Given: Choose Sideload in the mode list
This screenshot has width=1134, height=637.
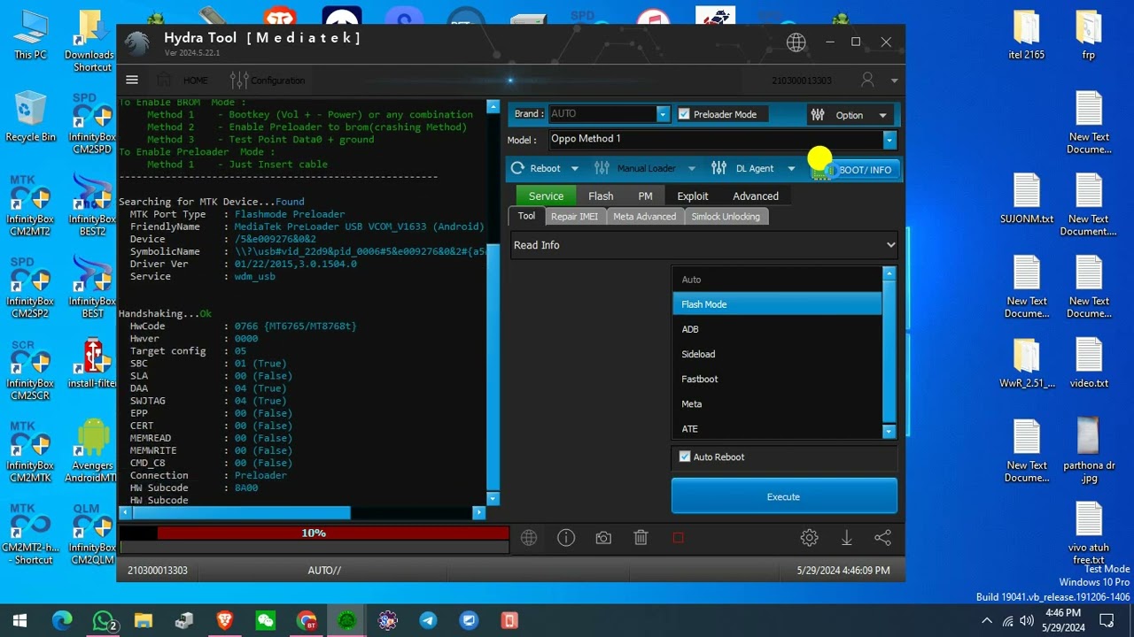Looking at the screenshot, I should point(777,354).
